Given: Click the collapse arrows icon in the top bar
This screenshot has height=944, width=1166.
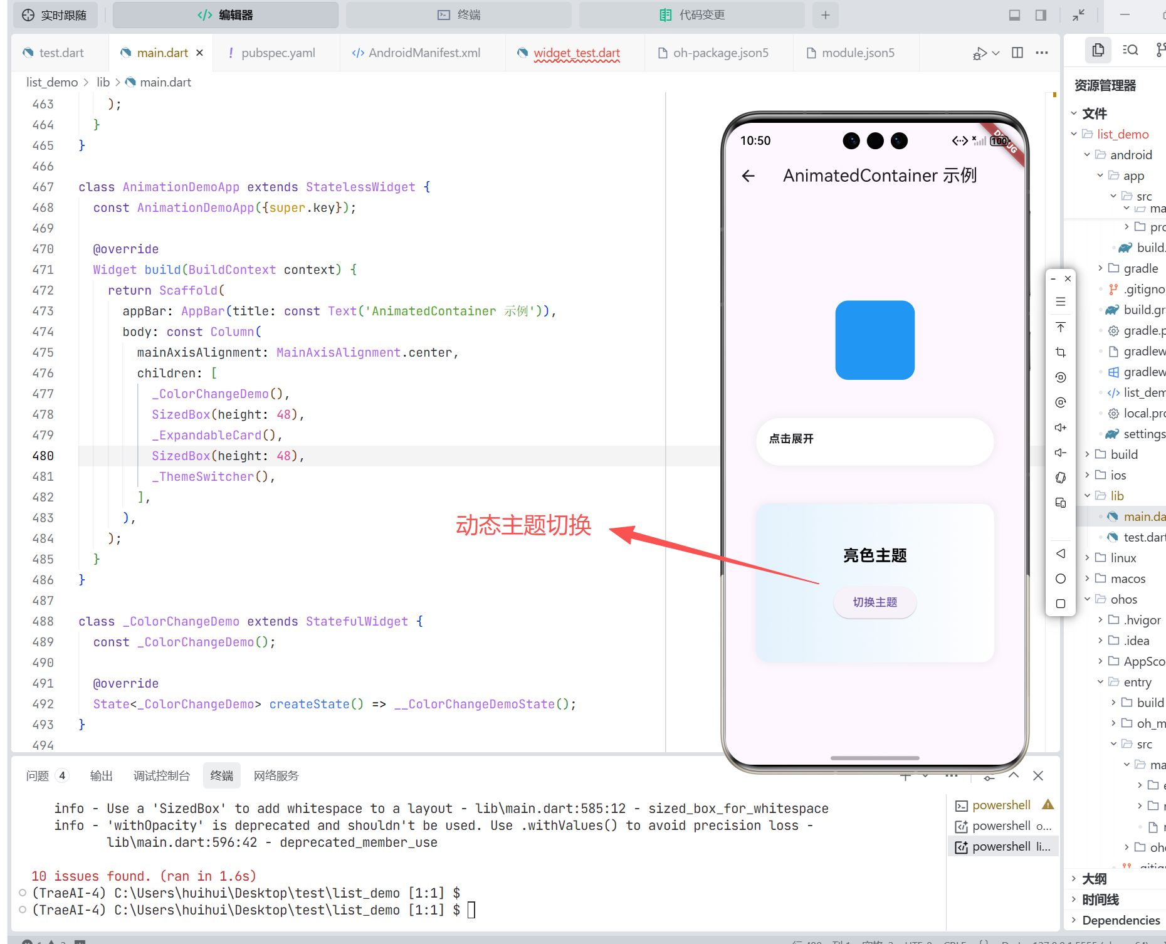Looking at the screenshot, I should tap(1078, 15).
